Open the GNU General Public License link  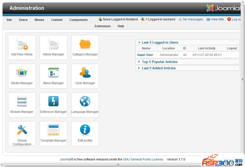143,159
